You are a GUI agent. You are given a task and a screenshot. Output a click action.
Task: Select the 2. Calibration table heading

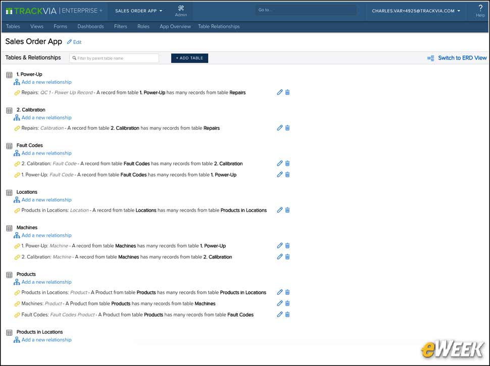point(31,110)
